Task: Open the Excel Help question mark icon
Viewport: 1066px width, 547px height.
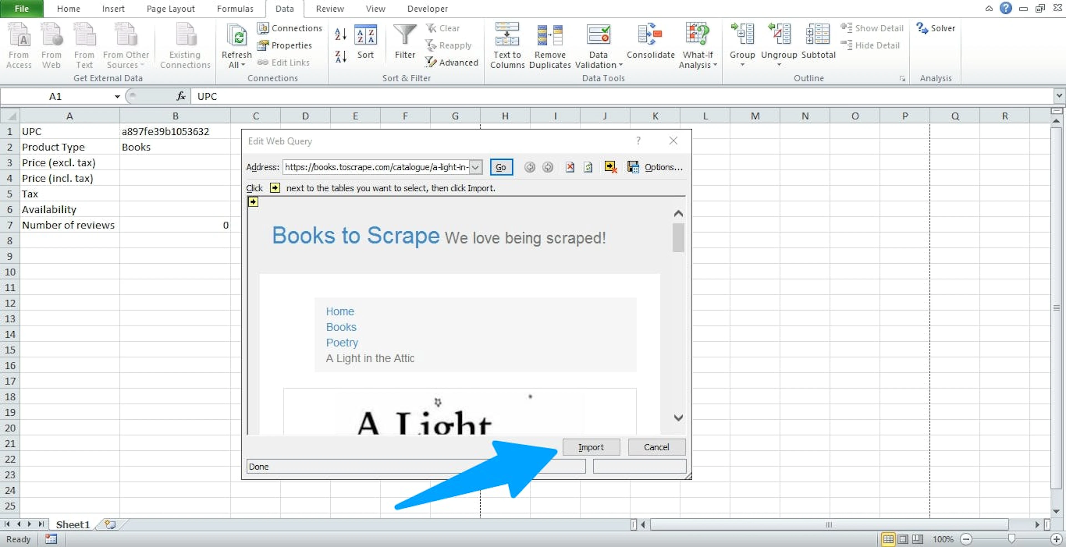Action: pos(1005,8)
